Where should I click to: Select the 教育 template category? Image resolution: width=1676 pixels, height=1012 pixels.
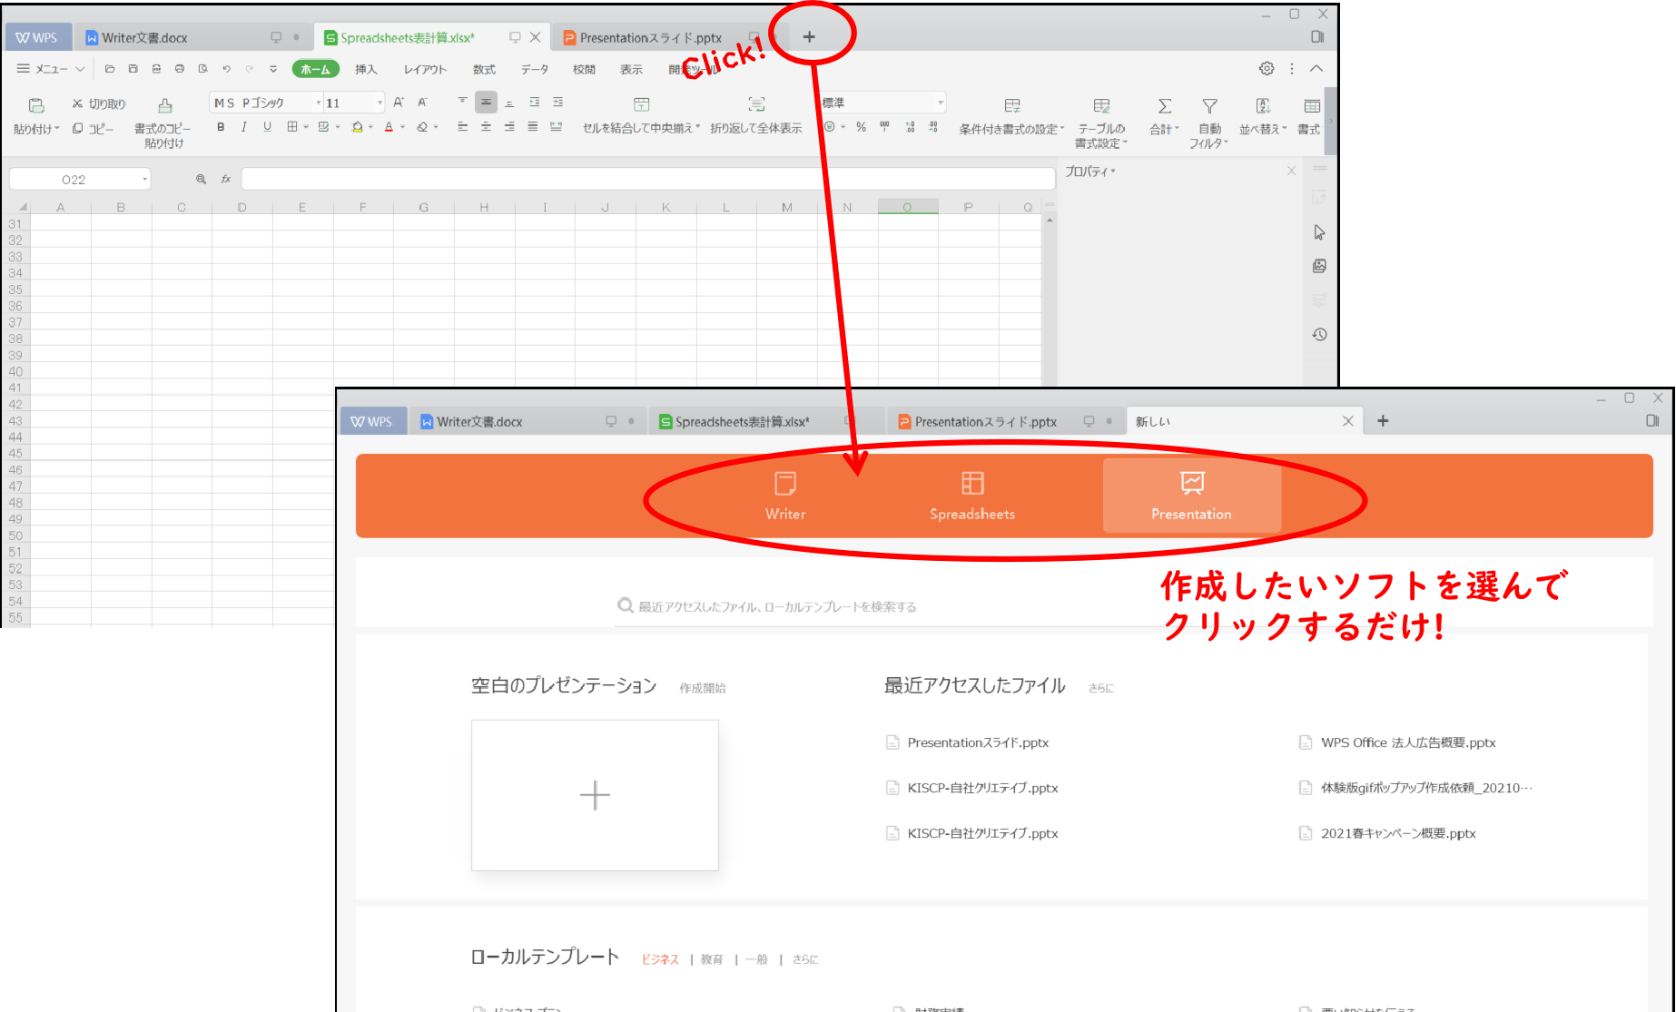pyautogui.click(x=712, y=959)
